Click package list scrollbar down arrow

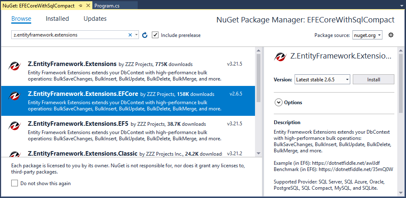pyautogui.click(x=258, y=154)
